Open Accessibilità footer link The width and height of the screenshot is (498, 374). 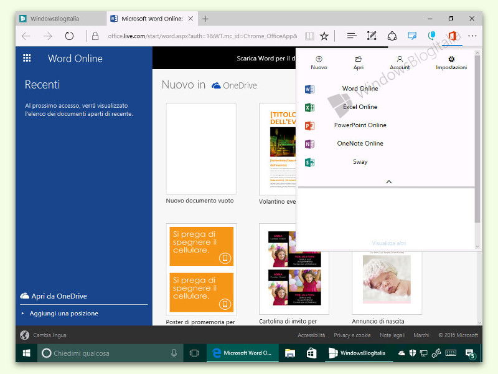point(311,335)
